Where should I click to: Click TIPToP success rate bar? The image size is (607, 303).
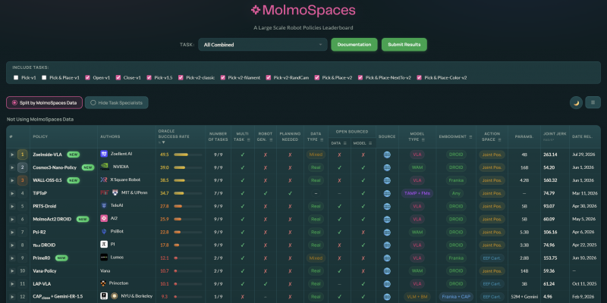coord(187,193)
